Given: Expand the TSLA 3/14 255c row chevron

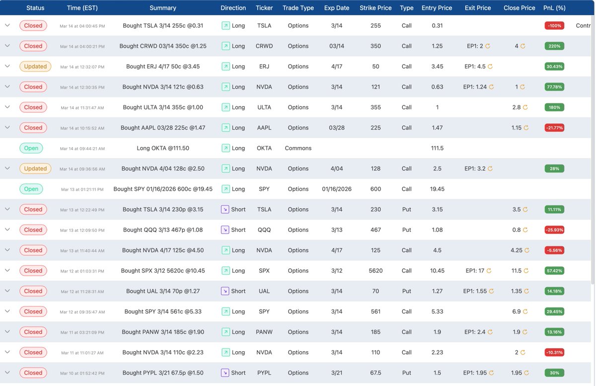Looking at the screenshot, I should (x=7, y=25).
